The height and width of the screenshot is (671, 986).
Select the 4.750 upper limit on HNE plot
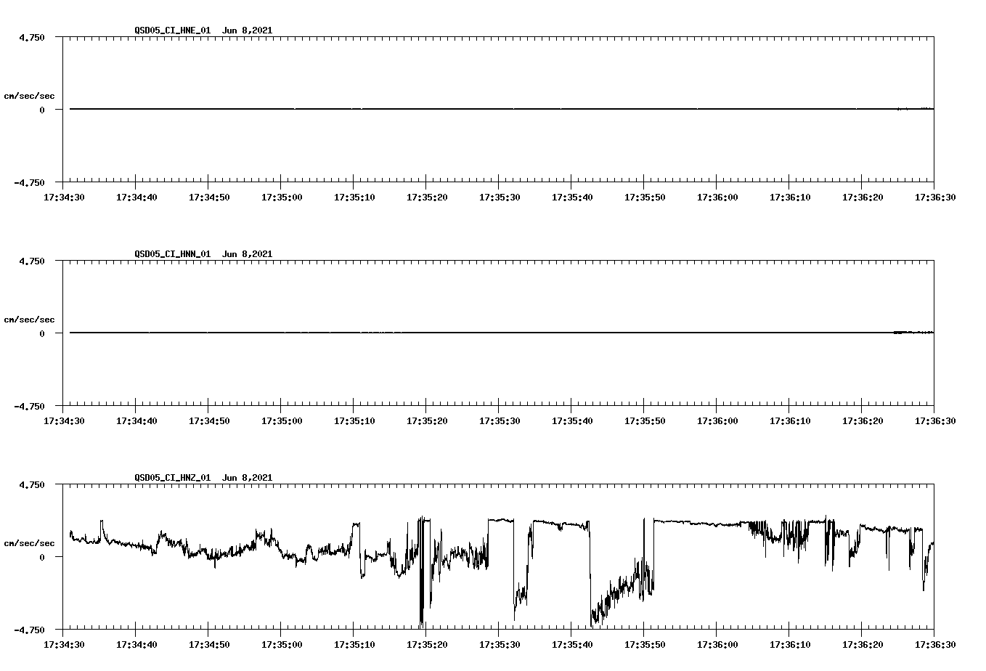[x=31, y=37]
